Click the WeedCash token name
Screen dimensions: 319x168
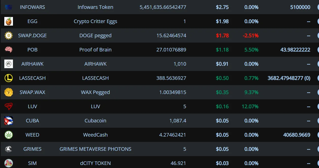(95, 135)
